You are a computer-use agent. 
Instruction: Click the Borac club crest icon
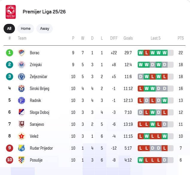21,53
